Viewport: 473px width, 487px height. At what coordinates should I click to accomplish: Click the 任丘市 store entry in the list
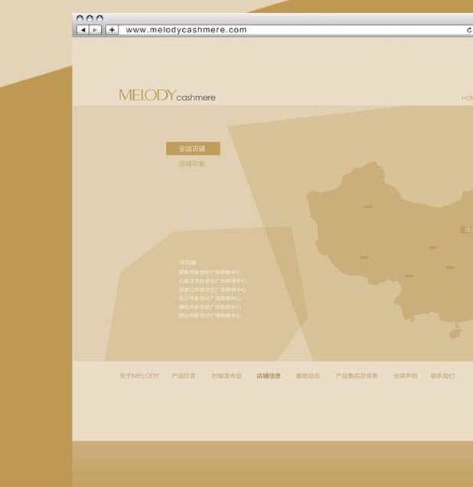(x=210, y=298)
